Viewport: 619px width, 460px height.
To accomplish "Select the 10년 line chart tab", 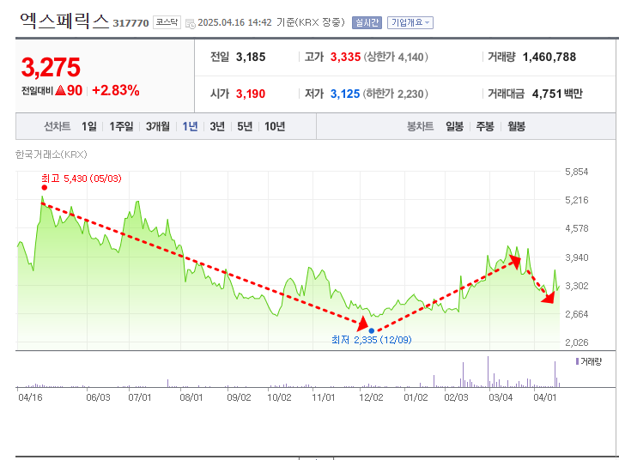I will (275, 126).
